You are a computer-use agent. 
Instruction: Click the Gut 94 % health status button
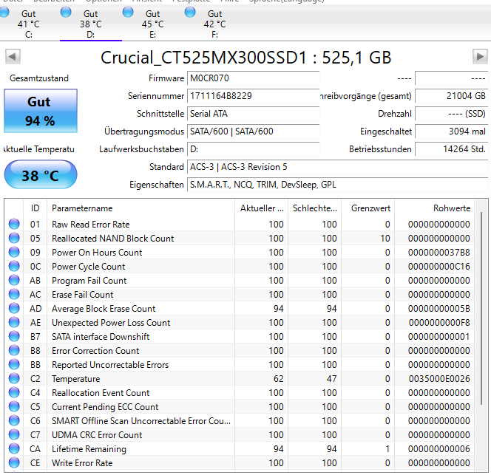coord(41,111)
